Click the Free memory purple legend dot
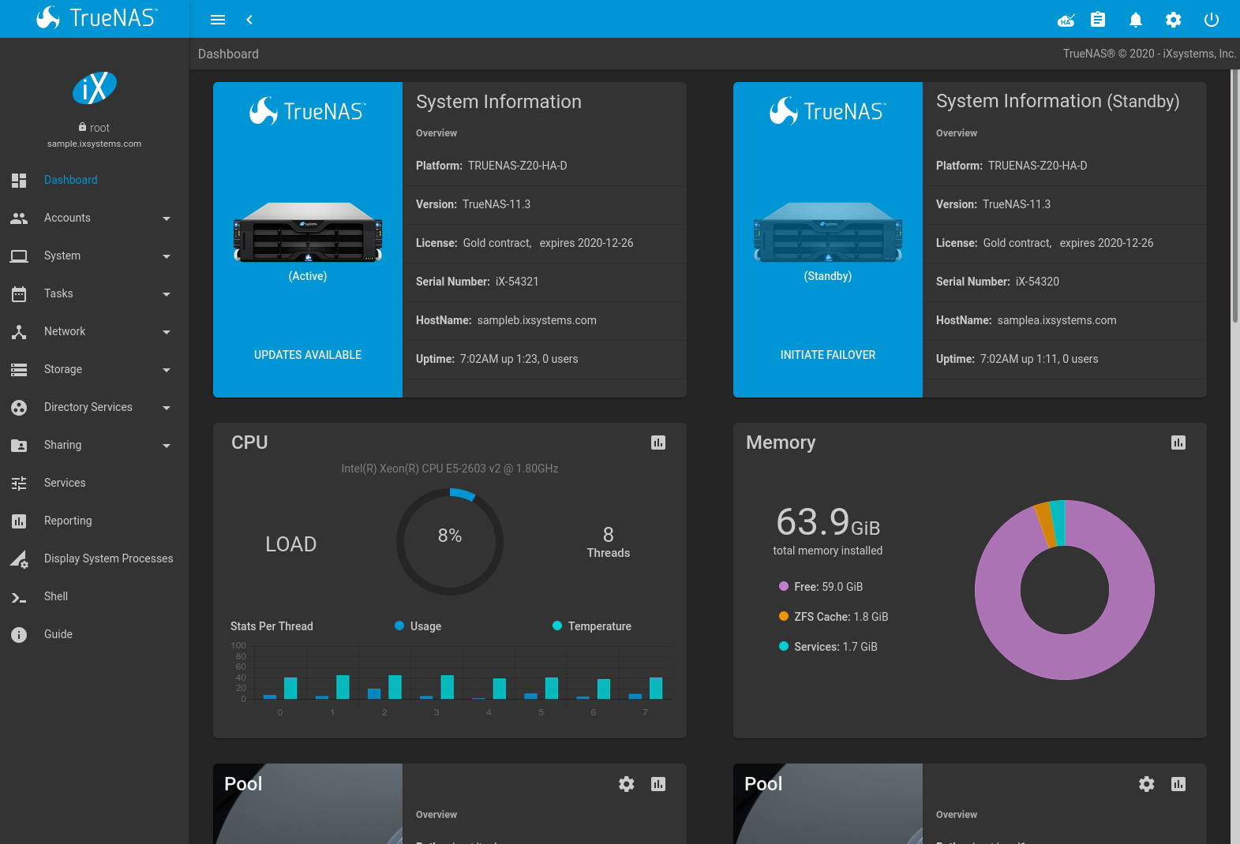The height and width of the screenshot is (844, 1240). [x=784, y=586]
